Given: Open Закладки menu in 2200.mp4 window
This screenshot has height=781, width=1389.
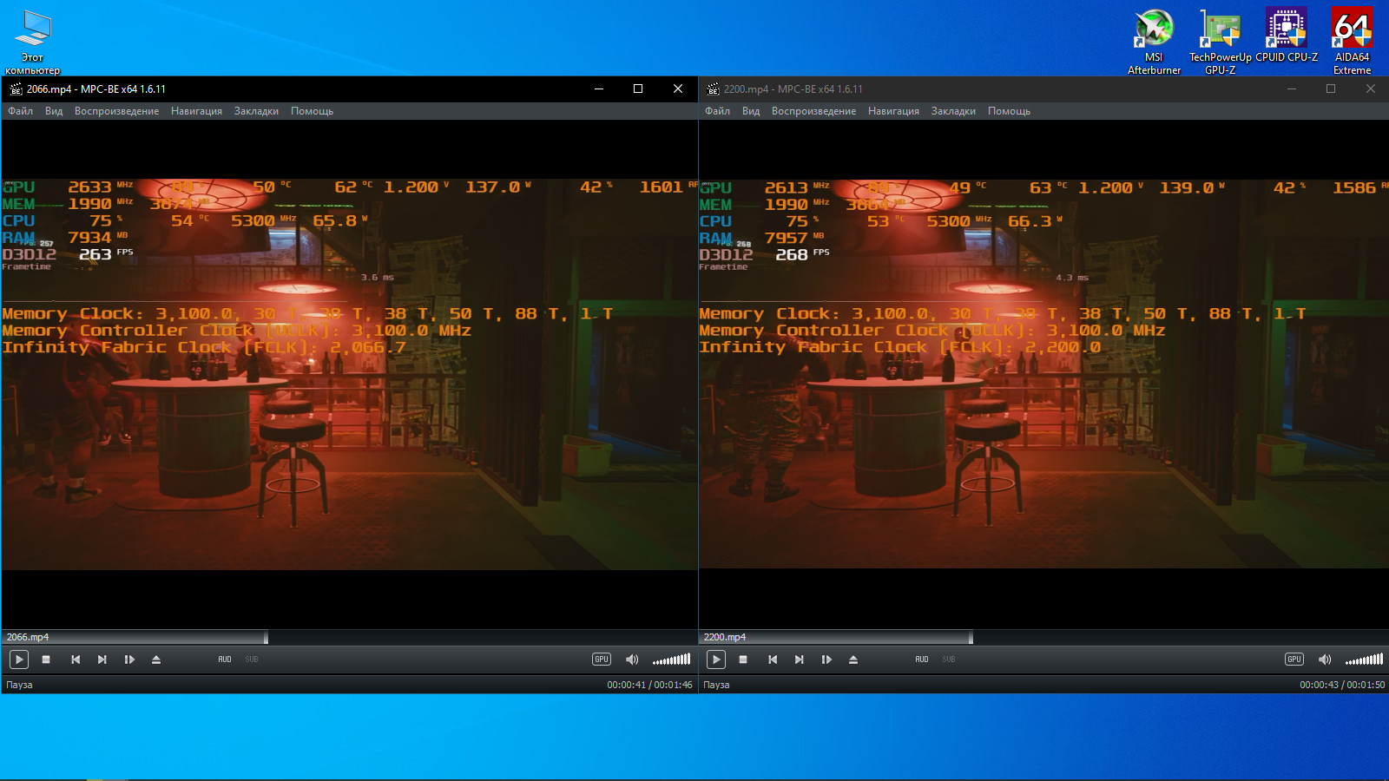Looking at the screenshot, I should point(953,111).
